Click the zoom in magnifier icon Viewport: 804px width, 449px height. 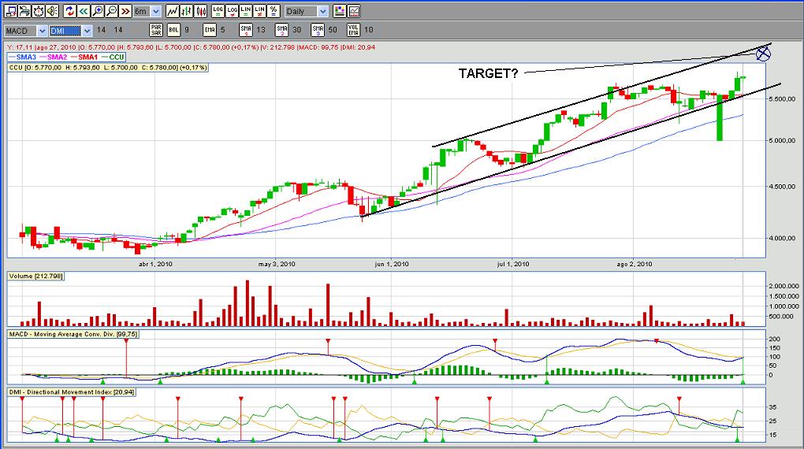point(98,11)
